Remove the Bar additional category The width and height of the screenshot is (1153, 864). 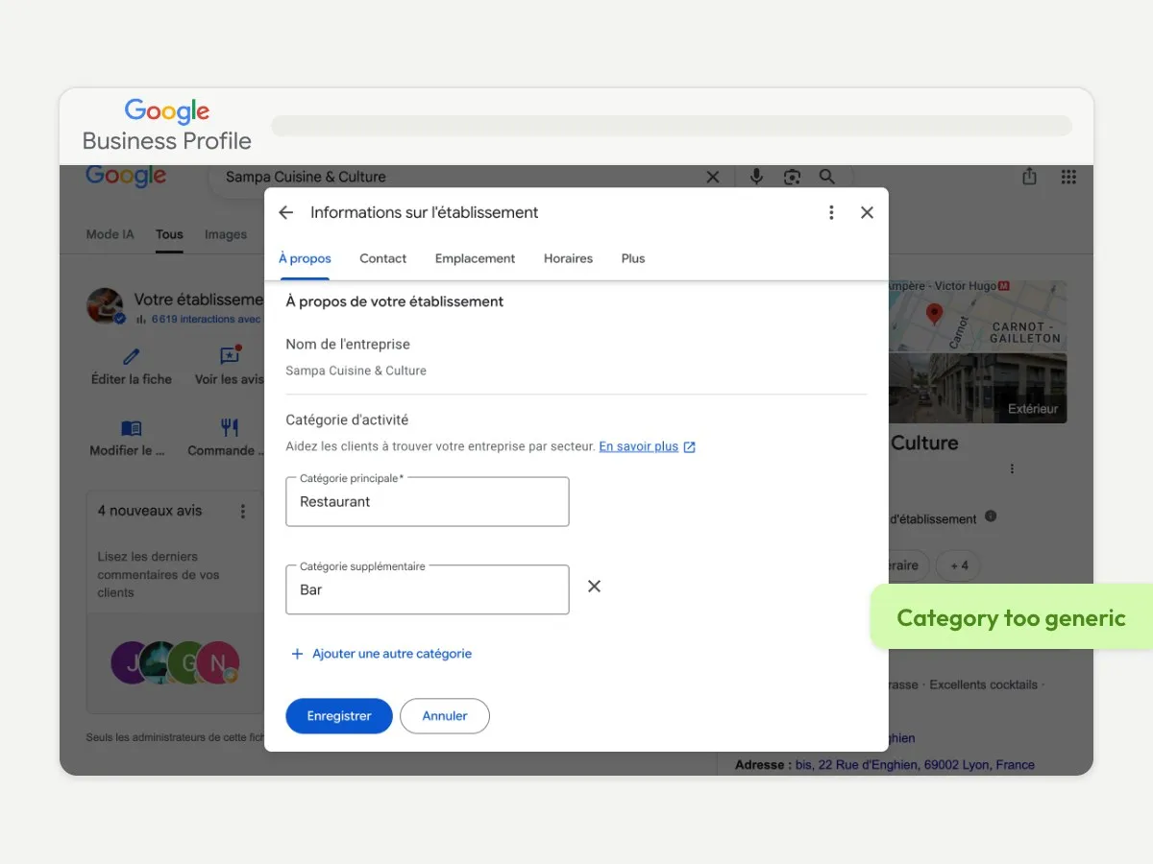pyautogui.click(x=594, y=587)
